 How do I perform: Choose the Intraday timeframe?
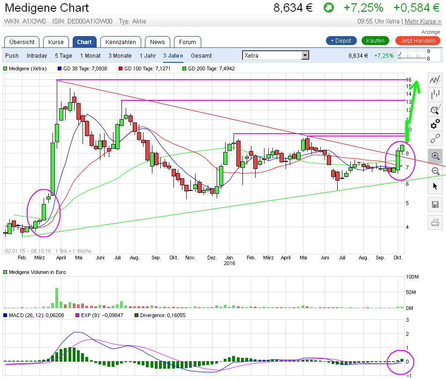point(37,56)
